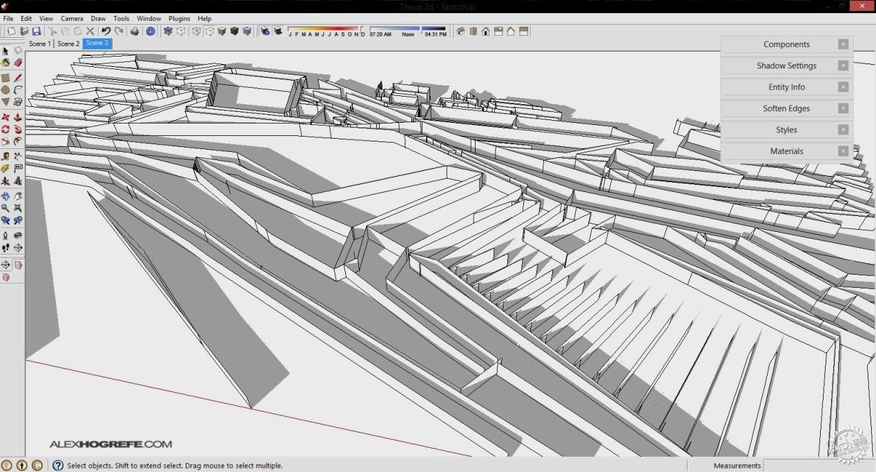Click the Measurements input box
This screenshot has height=472, width=876.
[x=818, y=466]
